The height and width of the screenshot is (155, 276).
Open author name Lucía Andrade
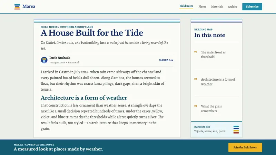(x=60, y=58)
